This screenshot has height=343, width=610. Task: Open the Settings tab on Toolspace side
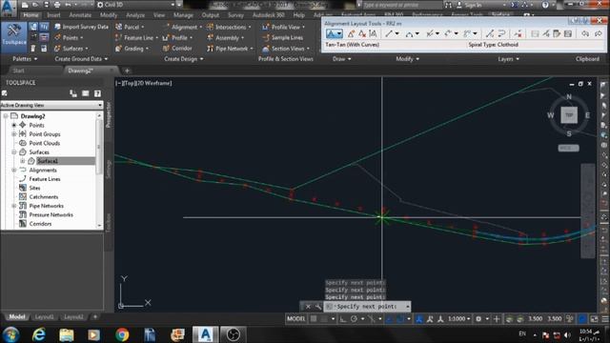109,169
